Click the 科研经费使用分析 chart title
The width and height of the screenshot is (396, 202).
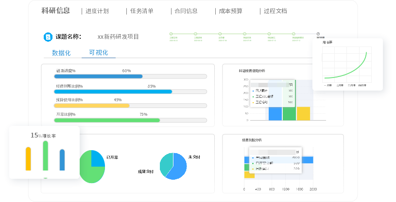tap(252, 71)
